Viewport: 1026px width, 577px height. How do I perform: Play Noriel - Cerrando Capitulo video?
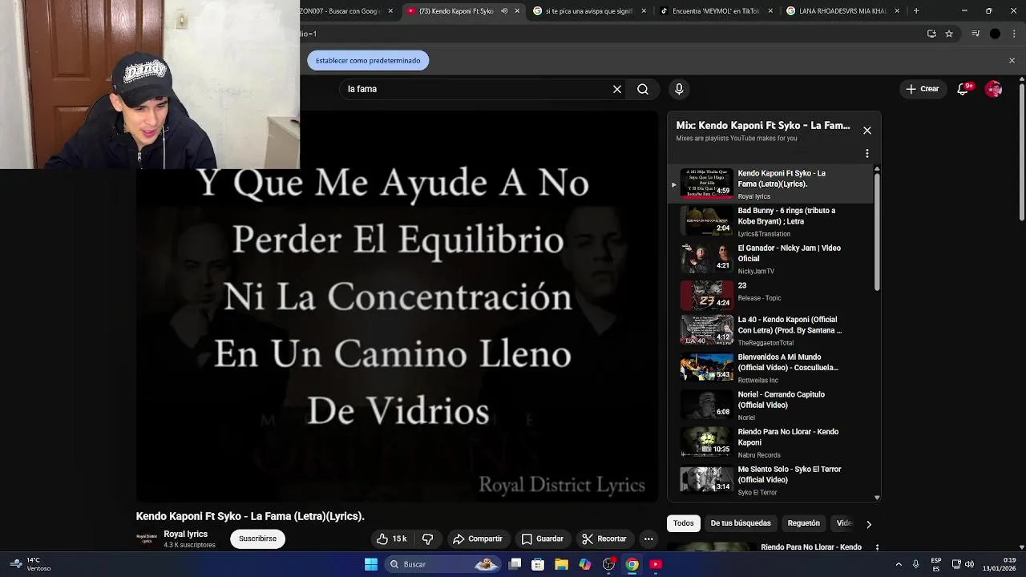[x=769, y=406]
